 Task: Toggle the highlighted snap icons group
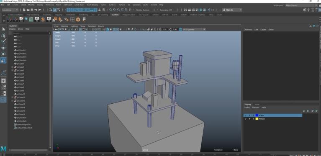click(x=82, y=10)
